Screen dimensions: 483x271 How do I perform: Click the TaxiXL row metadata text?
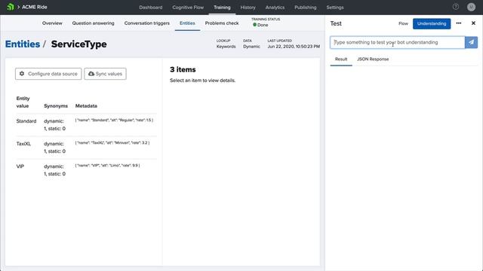[112, 143]
